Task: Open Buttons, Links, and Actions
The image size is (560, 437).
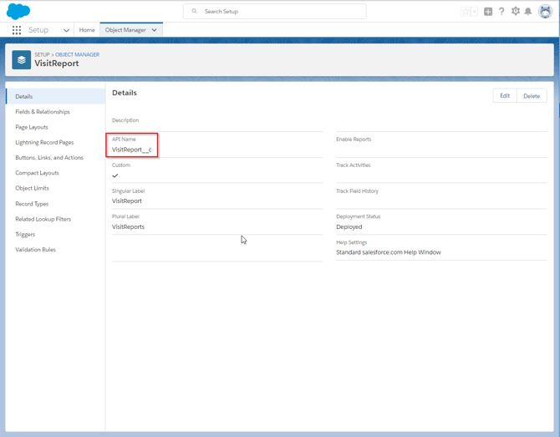Action: tap(49, 157)
